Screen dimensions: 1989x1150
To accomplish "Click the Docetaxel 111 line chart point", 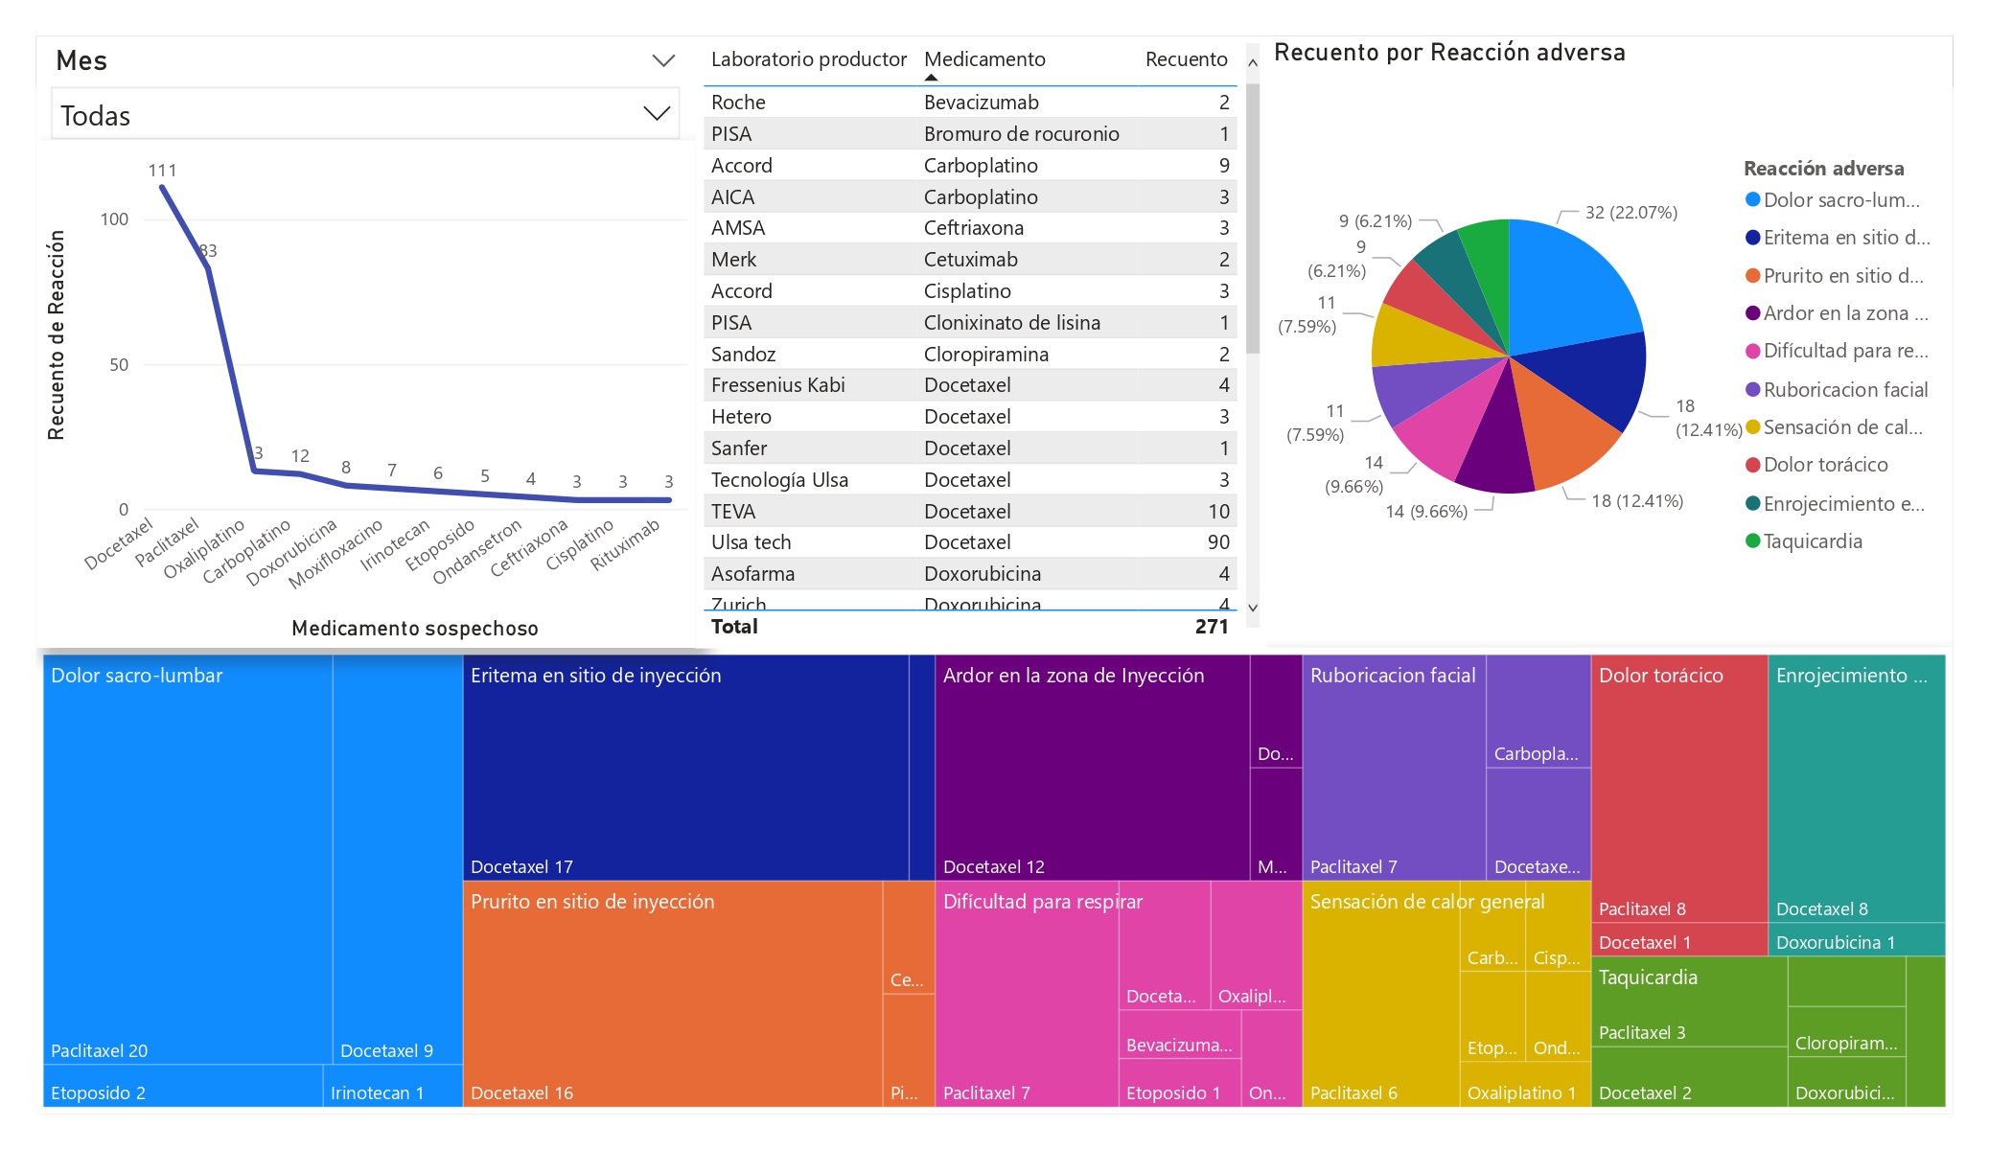I will pyautogui.click(x=163, y=188).
